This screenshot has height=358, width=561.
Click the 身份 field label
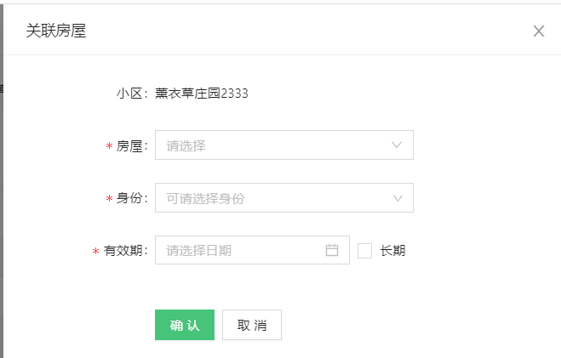tap(130, 199)
